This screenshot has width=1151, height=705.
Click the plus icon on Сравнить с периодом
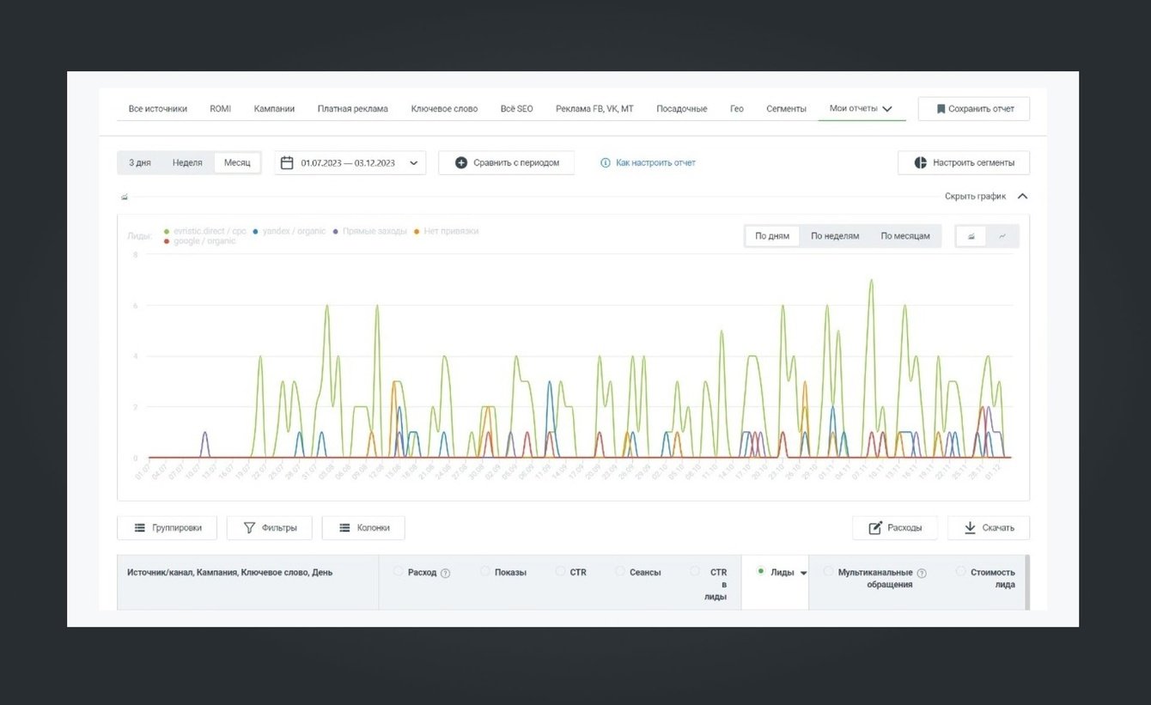point(461,162)
